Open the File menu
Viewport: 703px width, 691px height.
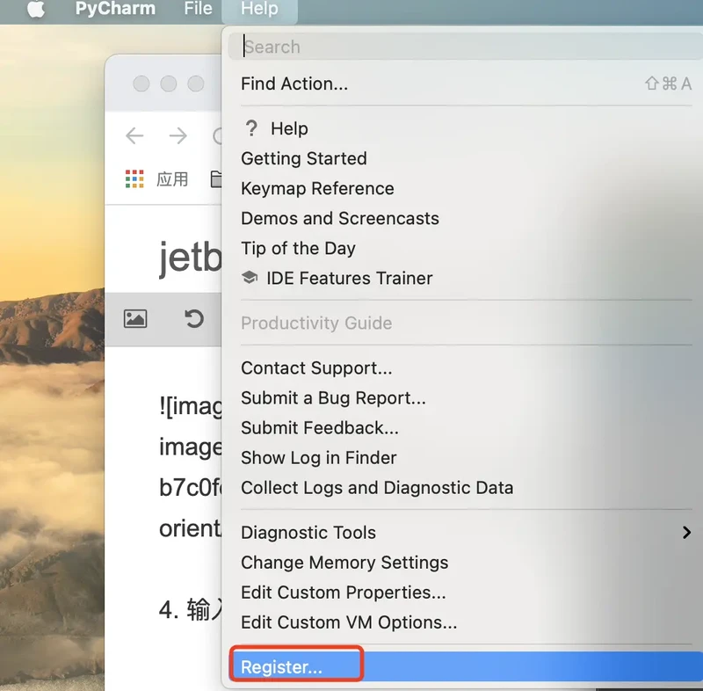coord(198,9)
